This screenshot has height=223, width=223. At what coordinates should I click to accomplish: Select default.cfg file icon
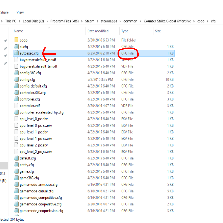[x=16, y=158]
